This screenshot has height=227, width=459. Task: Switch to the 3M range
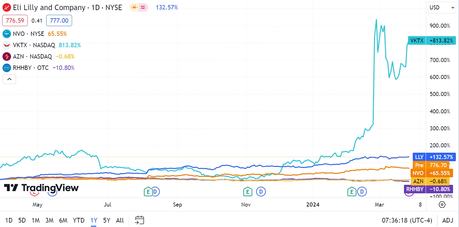pos(49,220)
